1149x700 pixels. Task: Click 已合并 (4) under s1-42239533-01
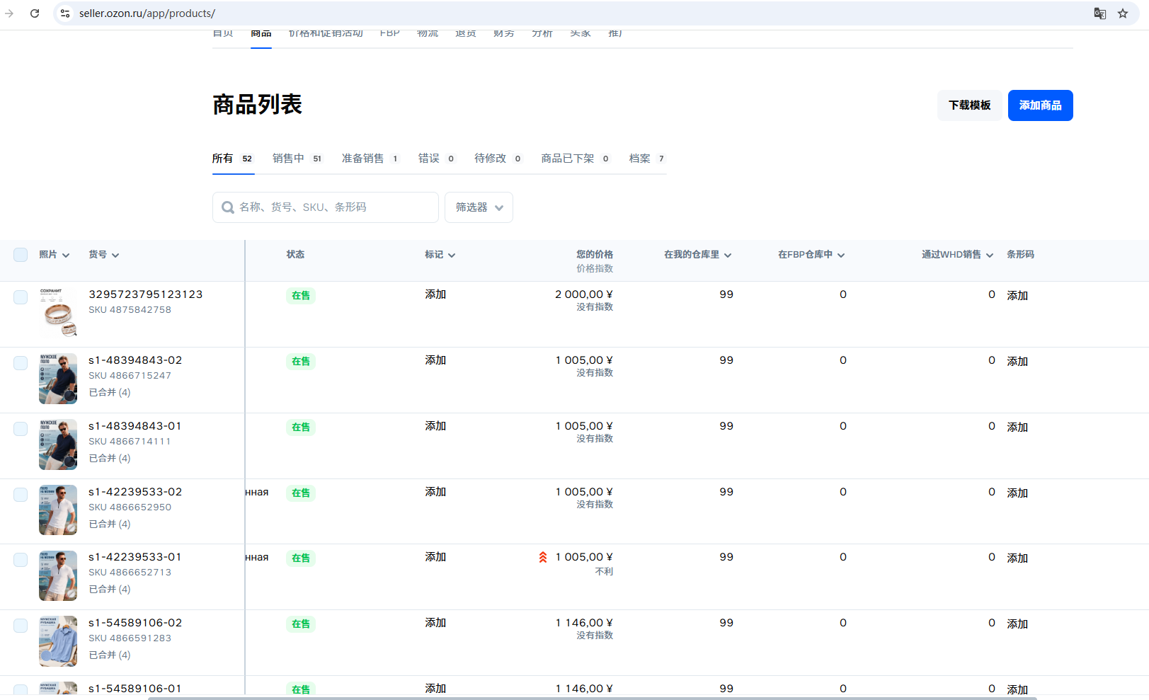coord(110,589)
